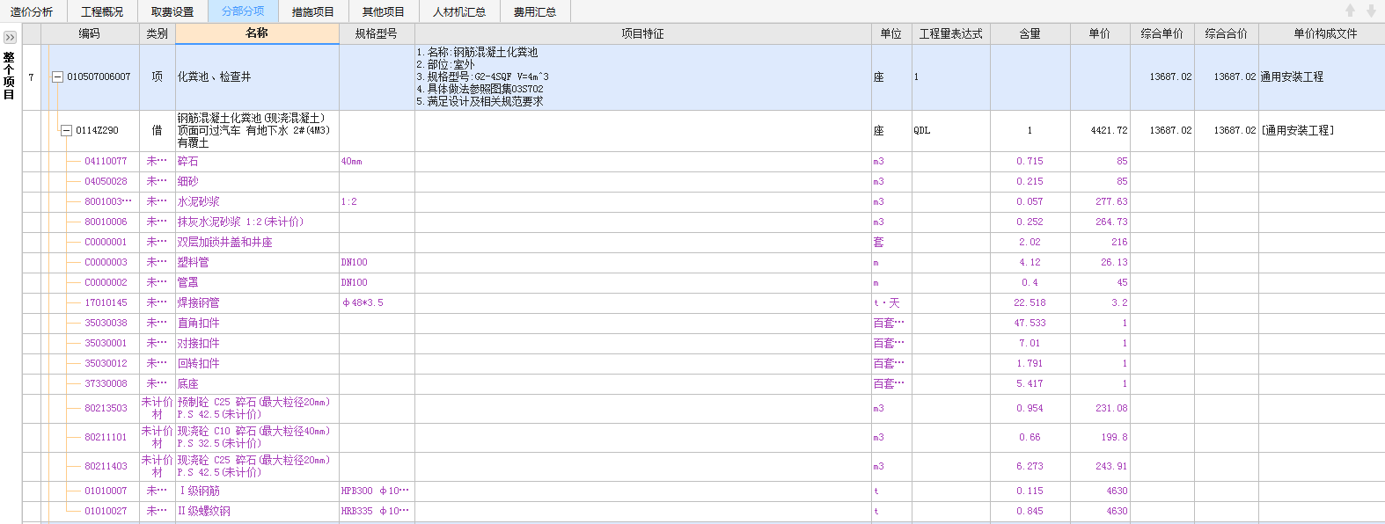
Task: Select the 现浇砼 C10 碎石 row
Action: (x=704, y=438)
